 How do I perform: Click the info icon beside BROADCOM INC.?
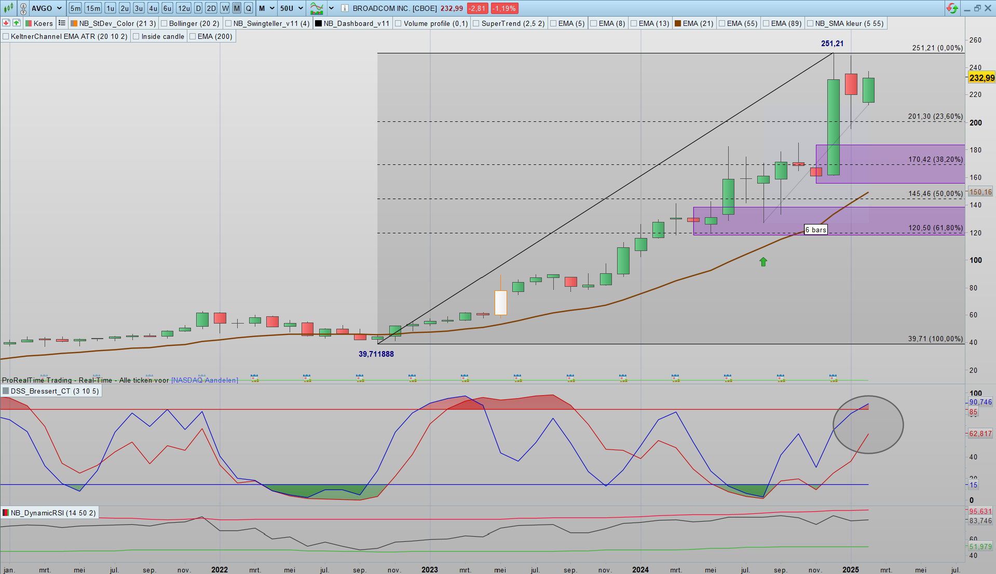coord(345,8)
